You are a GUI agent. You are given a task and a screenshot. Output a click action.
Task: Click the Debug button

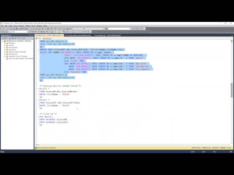41,32
